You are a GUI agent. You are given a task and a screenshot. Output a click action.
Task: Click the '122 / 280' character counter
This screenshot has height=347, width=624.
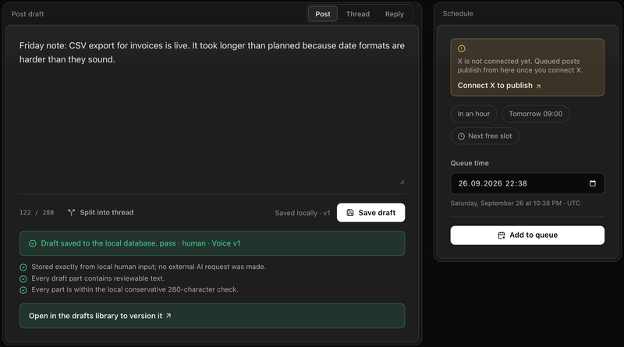click(x=37, y=213)
